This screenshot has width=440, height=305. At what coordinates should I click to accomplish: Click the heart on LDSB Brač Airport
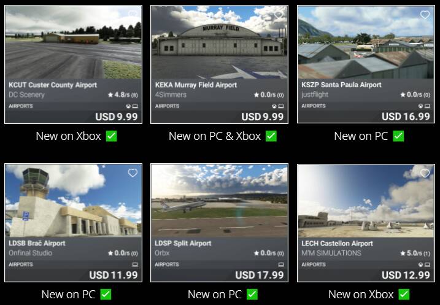point(133,173)
